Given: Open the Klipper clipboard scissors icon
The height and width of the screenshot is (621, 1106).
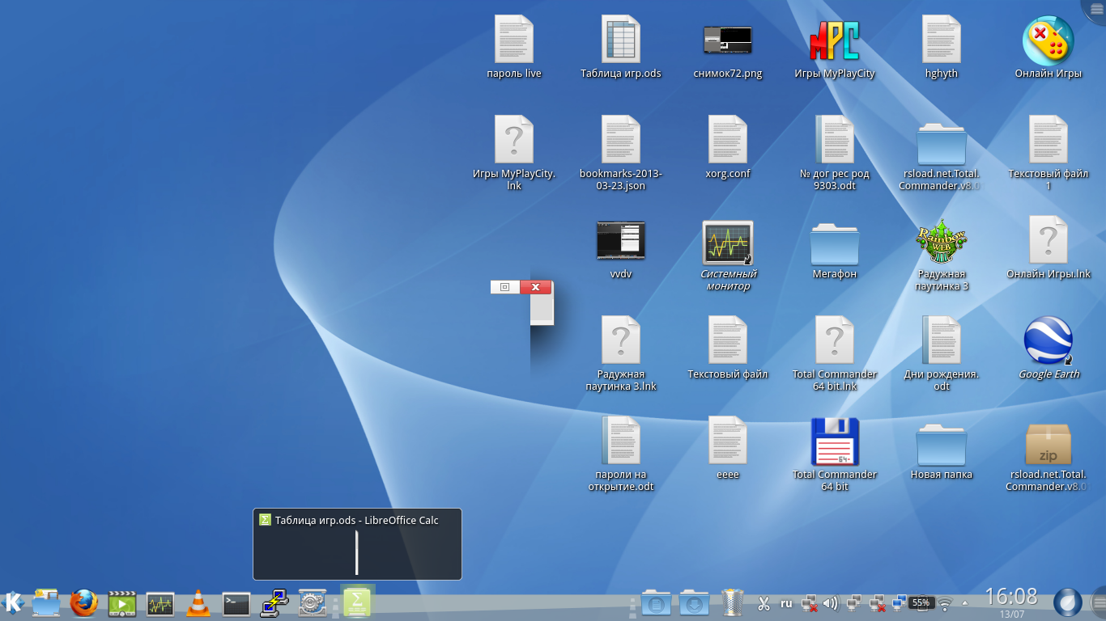Looking at the screenshot, I should coord(764,603).
